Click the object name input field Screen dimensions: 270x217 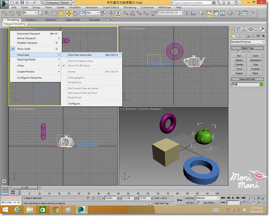[245, 84]
